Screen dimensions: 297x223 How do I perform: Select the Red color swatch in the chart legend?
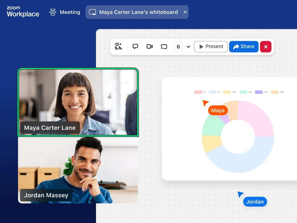point(198,92)
